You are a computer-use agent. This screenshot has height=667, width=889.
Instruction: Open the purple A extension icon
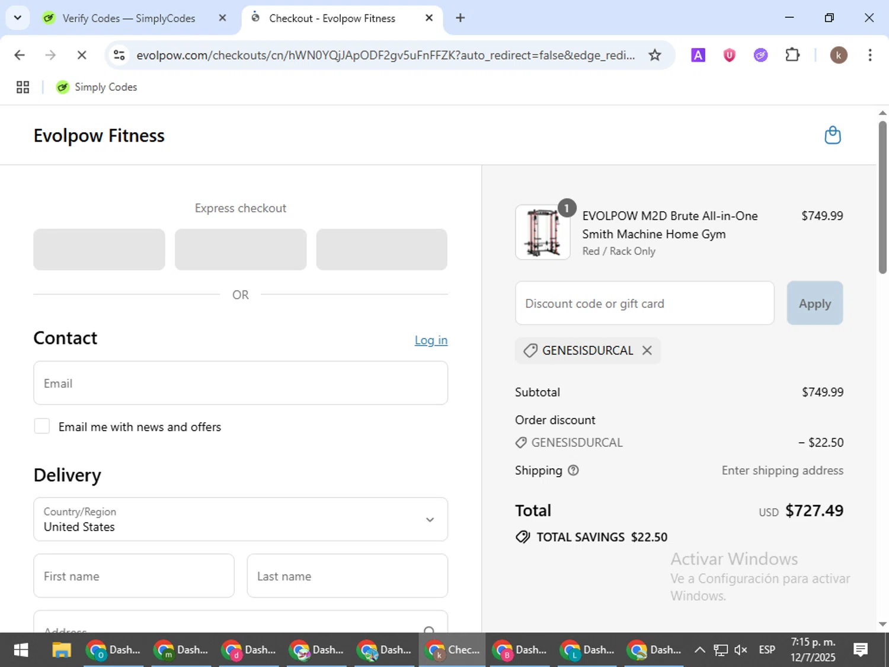pos(698,55)
